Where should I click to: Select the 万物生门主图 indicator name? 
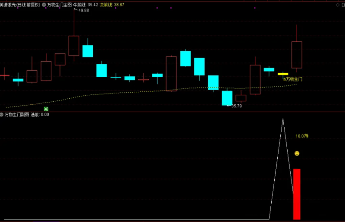click(60, 4)
